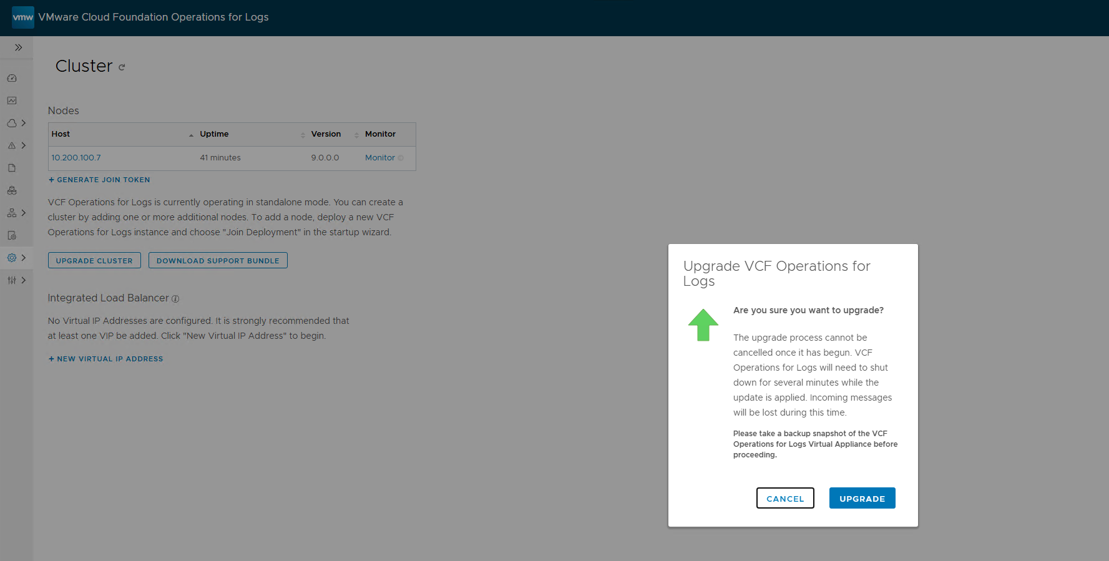Click the network hierarchy icon in sidebar

pyautogui.click(x=12, y=213)
